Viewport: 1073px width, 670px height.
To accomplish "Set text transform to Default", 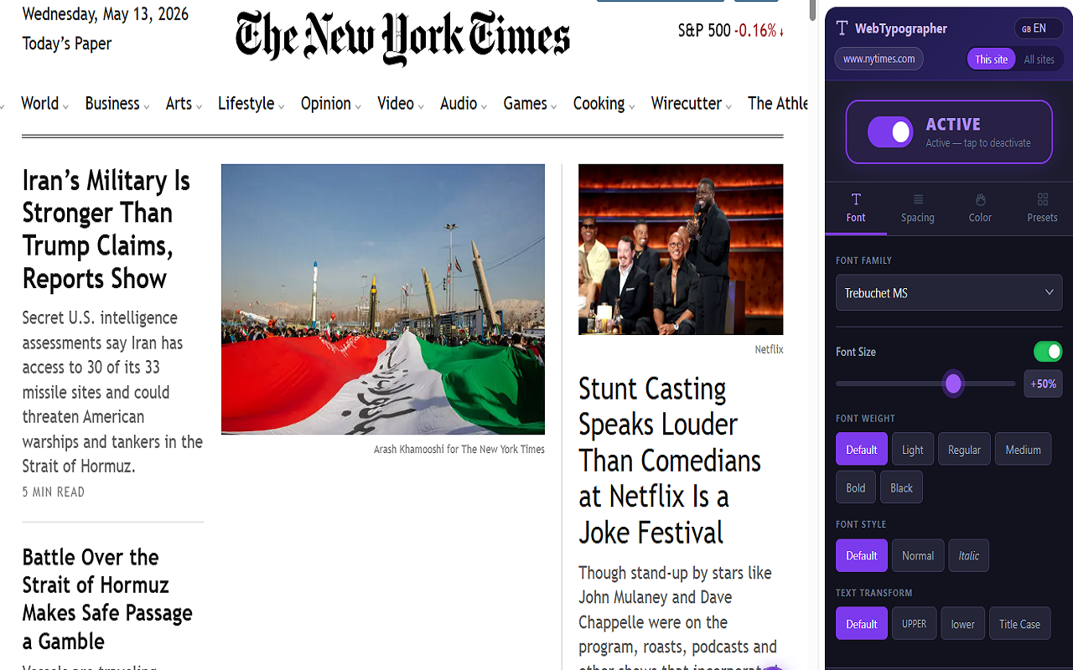I will coord(862,624).
